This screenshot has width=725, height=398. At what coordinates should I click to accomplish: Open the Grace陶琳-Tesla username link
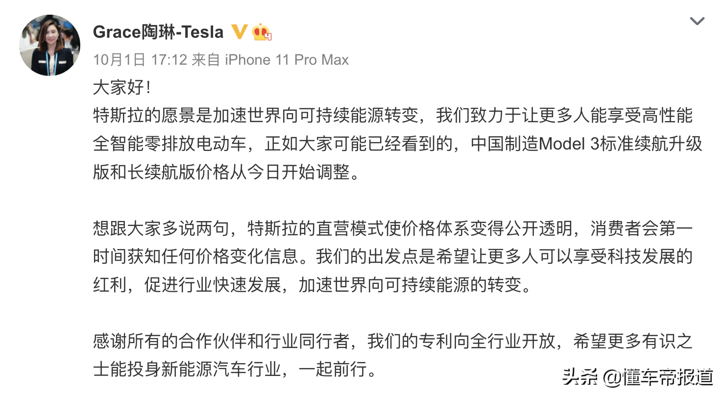[158, 32]
